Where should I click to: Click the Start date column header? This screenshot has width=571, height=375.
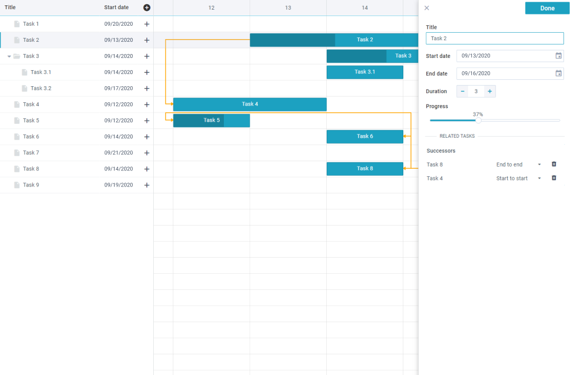tap(116, 7)
